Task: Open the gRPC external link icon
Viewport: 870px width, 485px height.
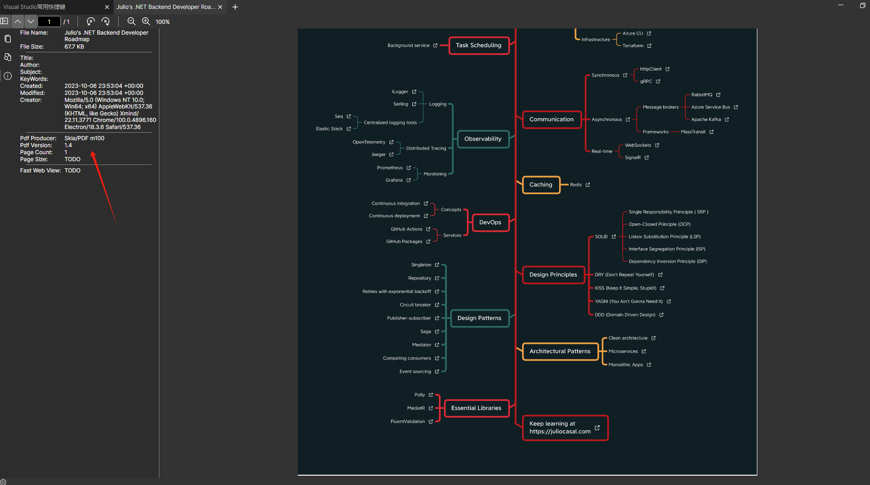Action: pos(658,81)
